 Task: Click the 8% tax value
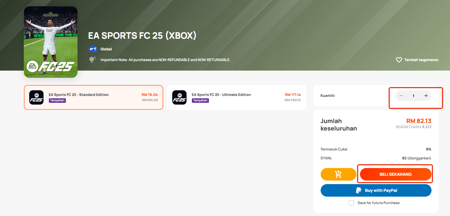point(429,149)
